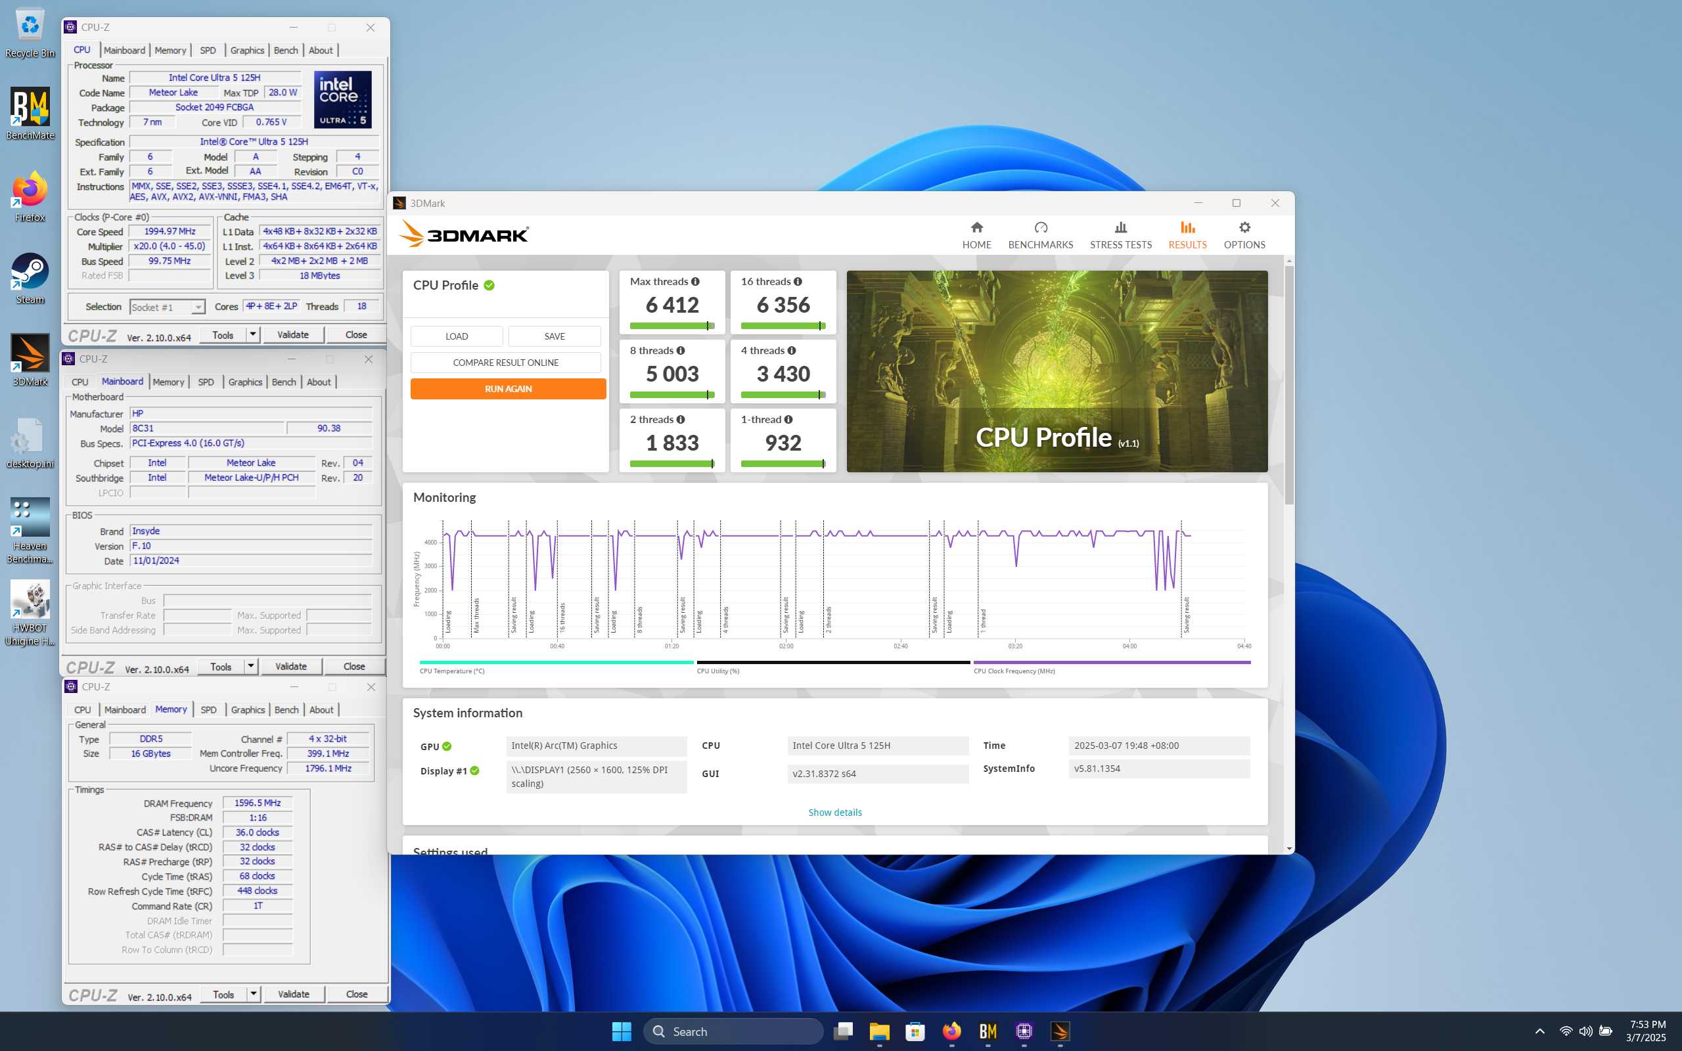
Task: Click the taskbar clock showing 7:53 PM
Action: pyautogui.click(x=1646, y=1031)
